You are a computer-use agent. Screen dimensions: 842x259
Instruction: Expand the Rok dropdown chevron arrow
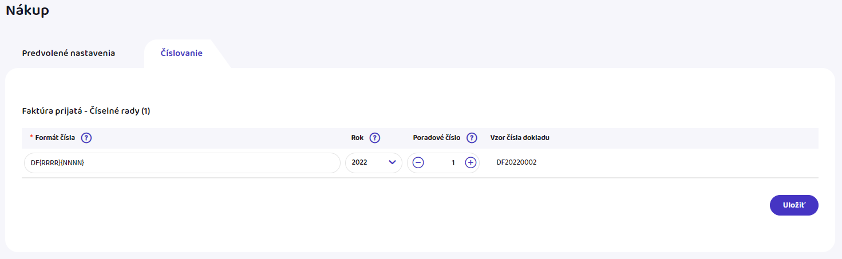[393, 163]
